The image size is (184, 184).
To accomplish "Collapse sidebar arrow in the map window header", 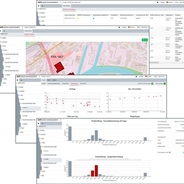I will 22,27.
